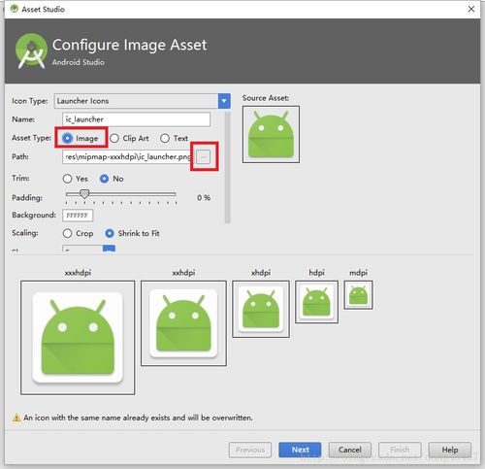Select the Clip Art asset type

(x=114, y=138)
